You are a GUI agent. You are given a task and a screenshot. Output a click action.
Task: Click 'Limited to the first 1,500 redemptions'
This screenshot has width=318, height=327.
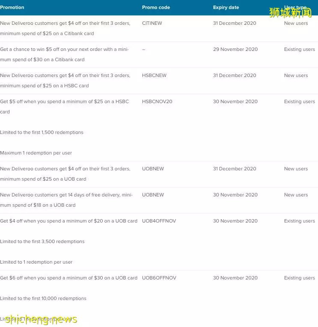coord(42,132)
